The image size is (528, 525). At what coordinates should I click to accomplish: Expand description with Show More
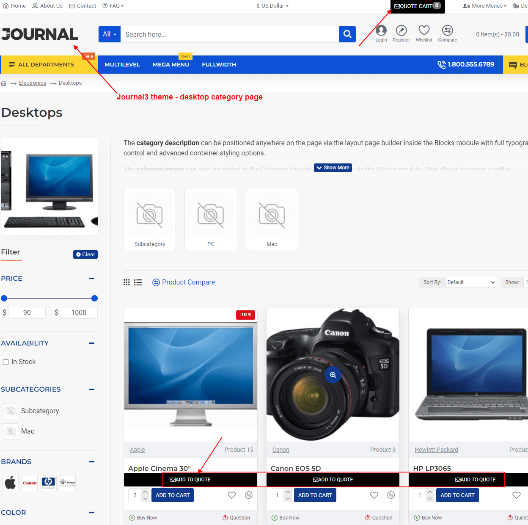click(333, 168)
